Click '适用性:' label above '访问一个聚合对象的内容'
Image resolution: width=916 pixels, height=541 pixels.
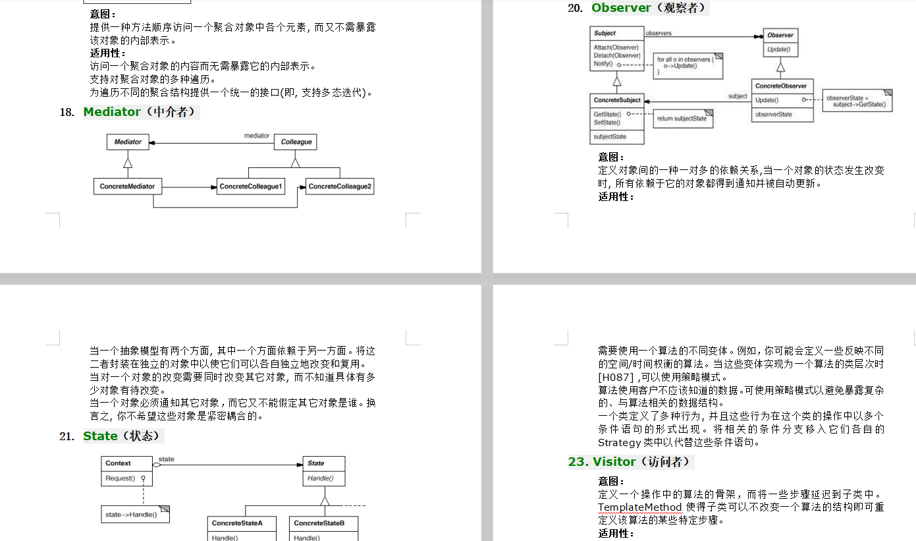click(108, 53)
